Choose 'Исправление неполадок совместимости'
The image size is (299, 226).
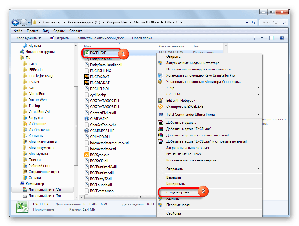click(x=198, y=69)
